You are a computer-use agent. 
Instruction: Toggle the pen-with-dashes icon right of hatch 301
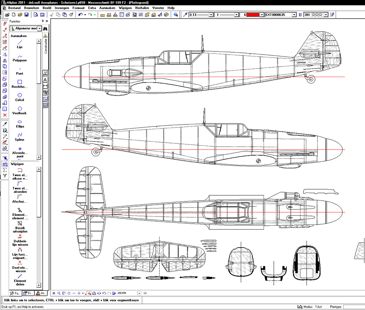[332, 15]
